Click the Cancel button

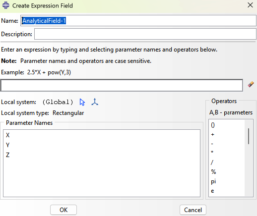click(x=193, y=210)
